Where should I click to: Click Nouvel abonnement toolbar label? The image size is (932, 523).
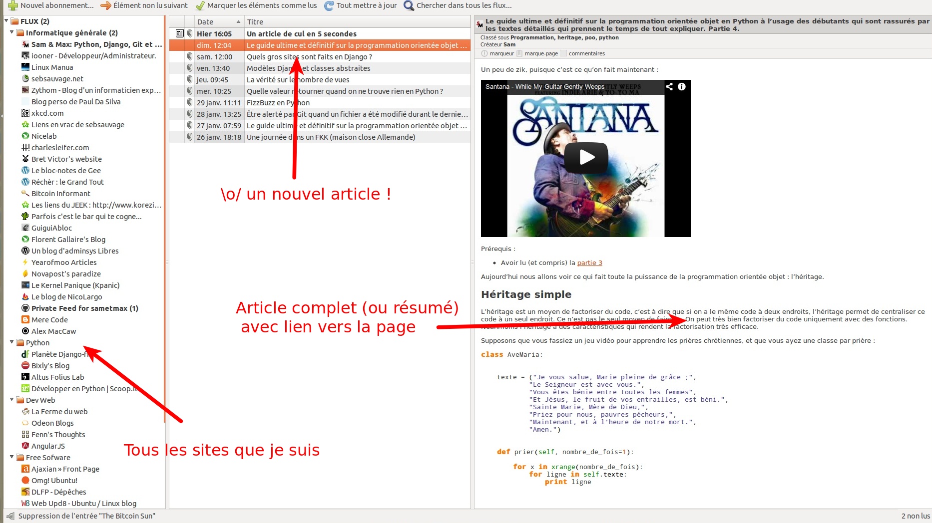57,5
